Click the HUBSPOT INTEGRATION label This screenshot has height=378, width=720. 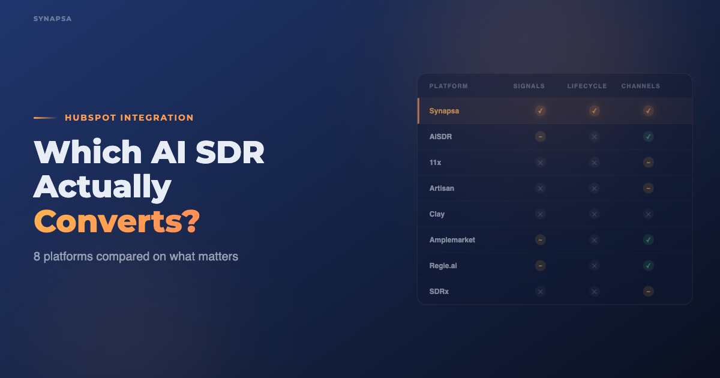pos(129,118)
